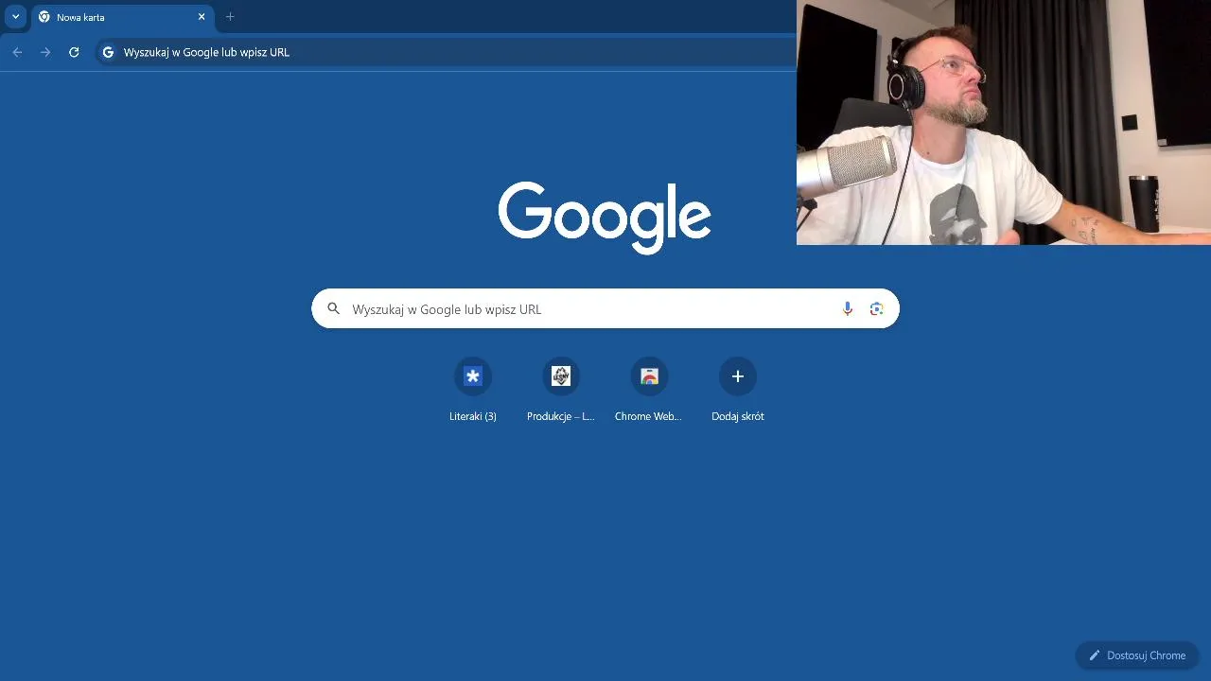The image size is (1211, 681).
Task: Open Google Lens image search icon
Action: pos(876,308)
